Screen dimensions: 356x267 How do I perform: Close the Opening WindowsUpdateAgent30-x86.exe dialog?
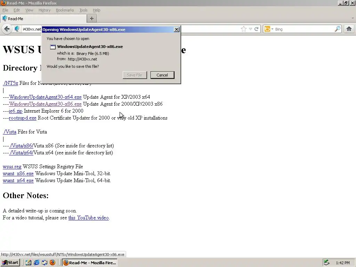pos(176,30)
